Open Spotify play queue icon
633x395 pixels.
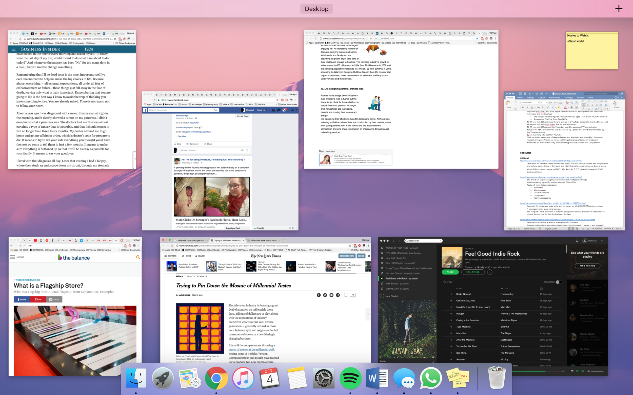pyautogui.click(x=572, y=371)
